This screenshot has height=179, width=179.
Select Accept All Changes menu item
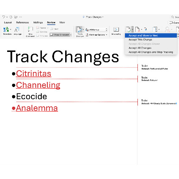click(151, 48)
